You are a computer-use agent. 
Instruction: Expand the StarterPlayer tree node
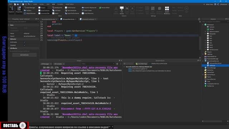point(203,75)
